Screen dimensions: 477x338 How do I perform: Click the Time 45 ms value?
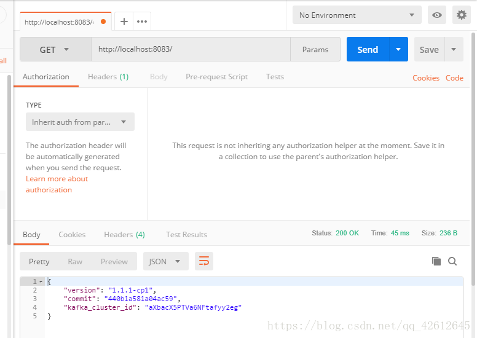coord(400,233)
